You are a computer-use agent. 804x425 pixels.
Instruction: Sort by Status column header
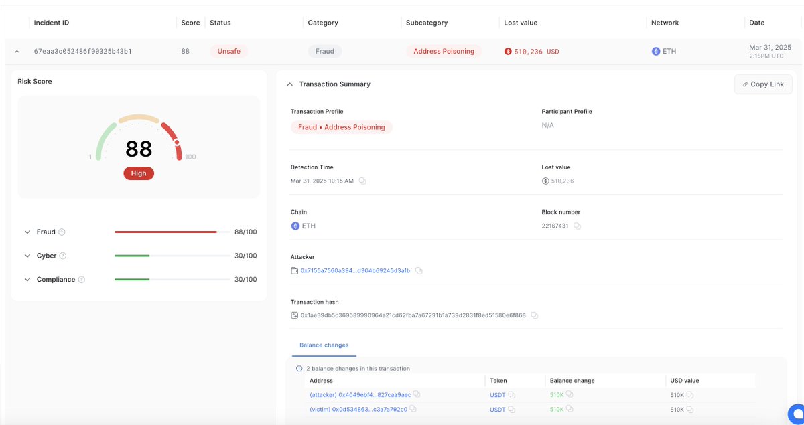(x=220, y=23)
